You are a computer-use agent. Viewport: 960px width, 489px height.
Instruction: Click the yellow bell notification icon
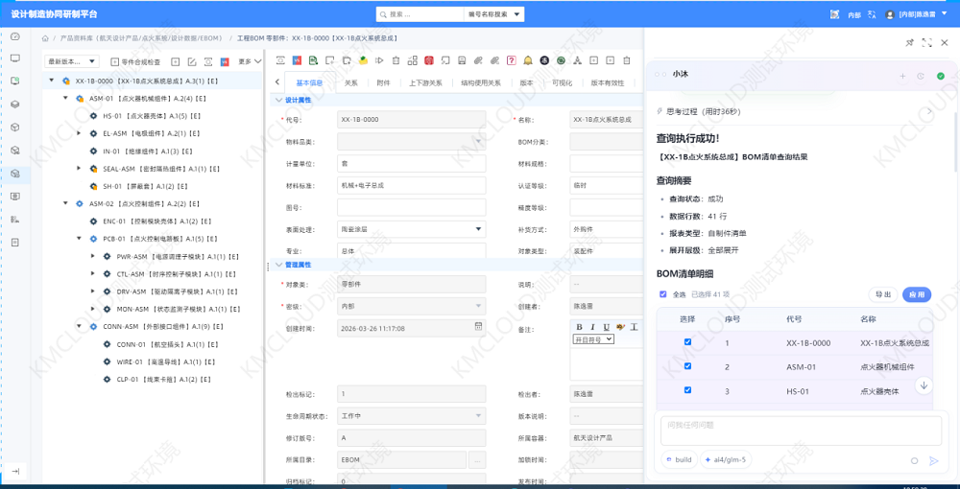tap(527, 59)
